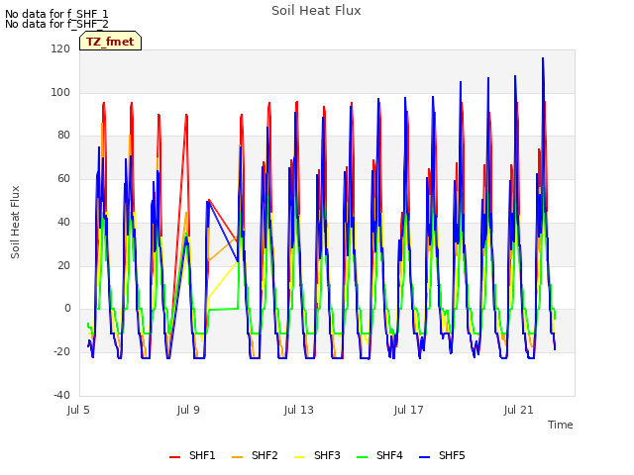Toggle the SHF1 legend entry

pyautogui.click(x=192, y=455)
